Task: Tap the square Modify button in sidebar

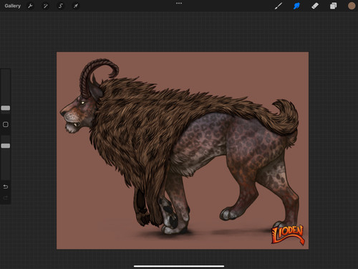Action: tap(6, 124)
